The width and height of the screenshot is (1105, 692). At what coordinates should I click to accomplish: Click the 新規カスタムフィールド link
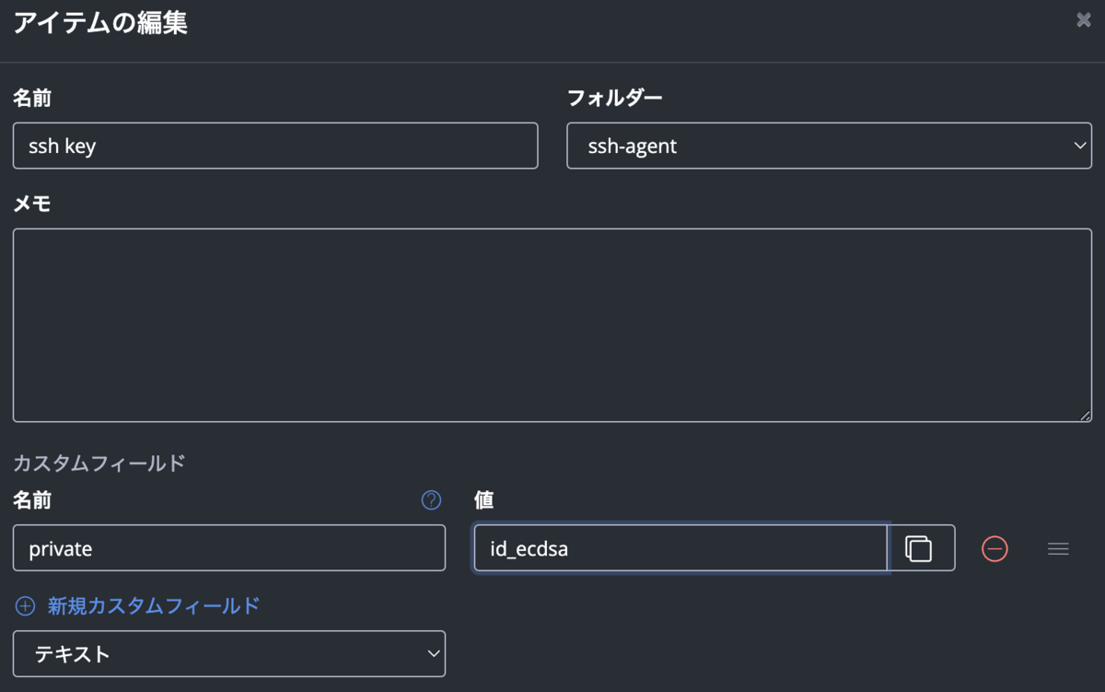pyautogui.click(x=154, y=606)
